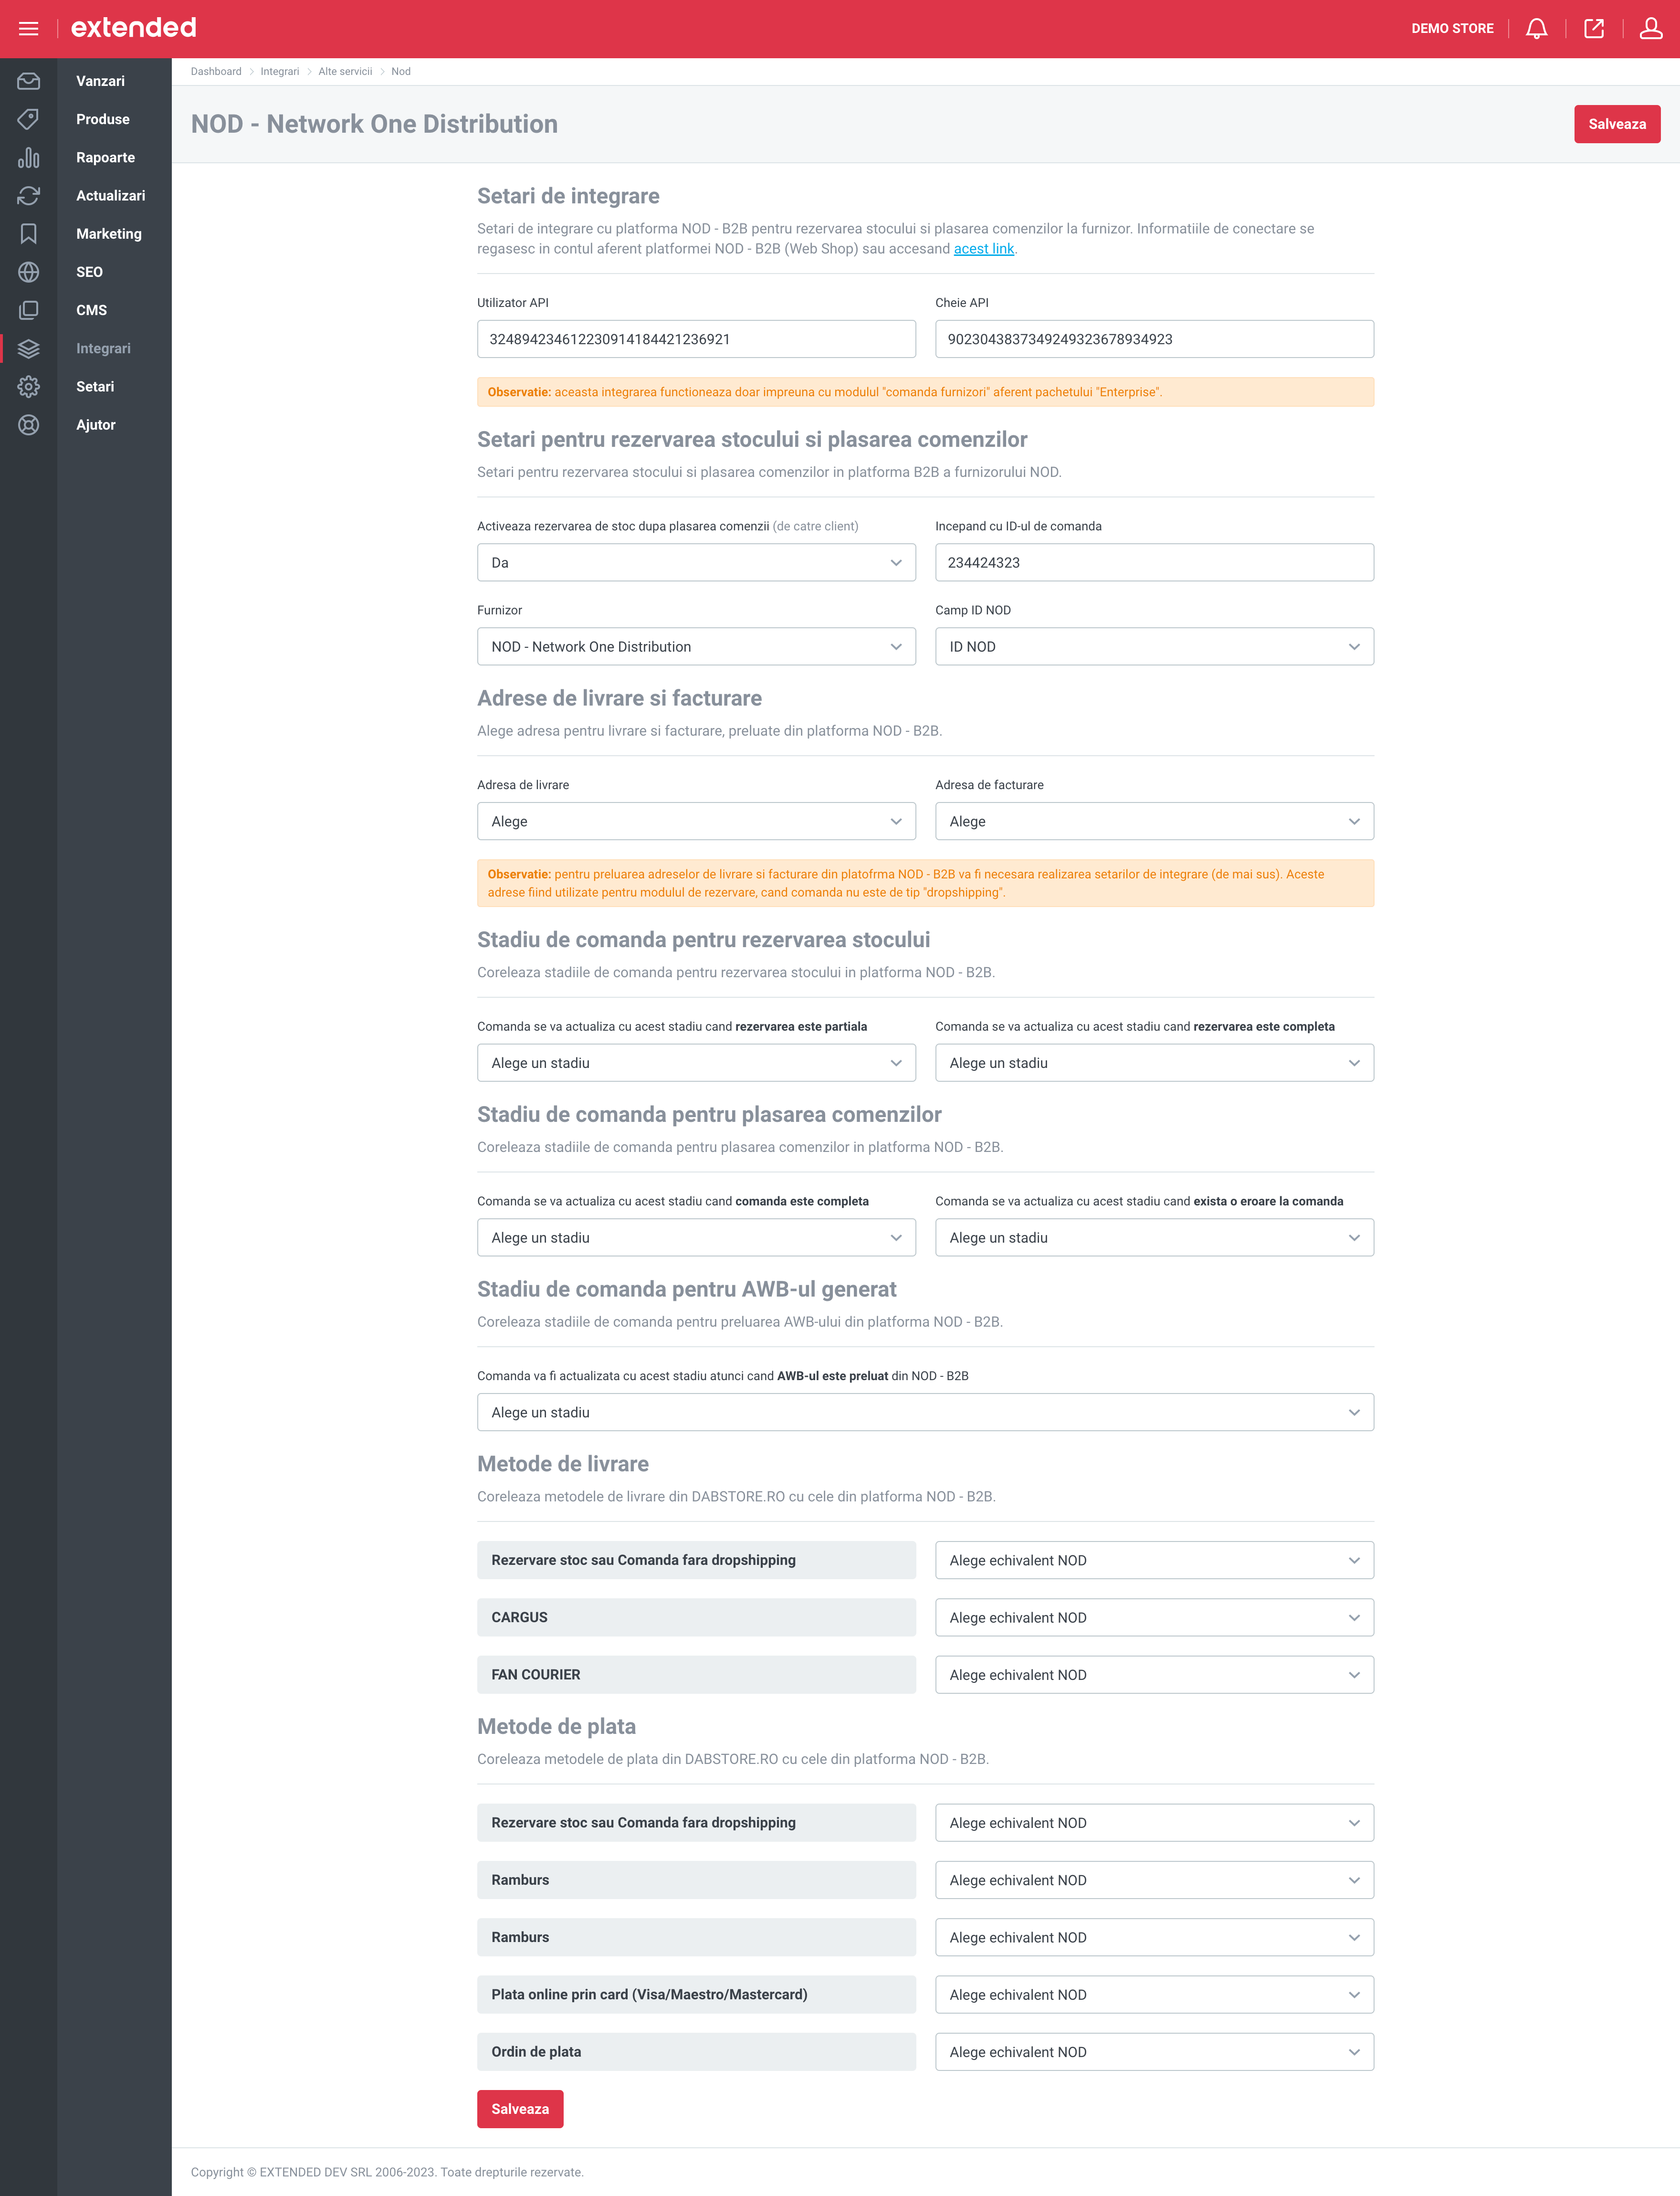
Task: Open store in new window icon
Action: 1594,29
